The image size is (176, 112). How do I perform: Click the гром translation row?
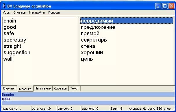point(88,99)
